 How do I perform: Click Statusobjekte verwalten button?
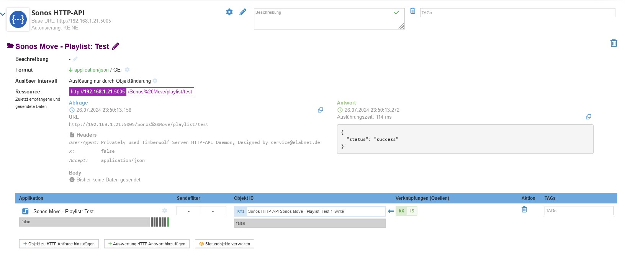click(224, 244)
